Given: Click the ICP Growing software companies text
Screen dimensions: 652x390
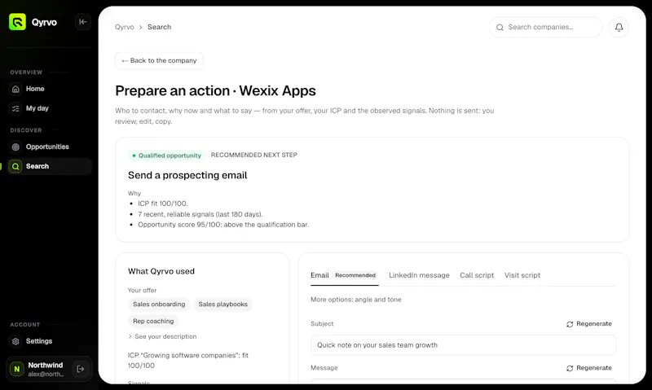Looking at the screenshot, I should (x=188, y=361).
